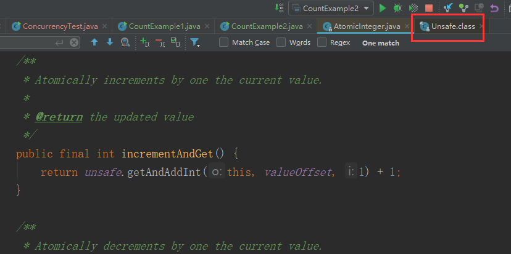This screenshot has width=511, height=254.
Task: Open the CountExample2 run configuration dropdown
Action: (x=331, y=8)
